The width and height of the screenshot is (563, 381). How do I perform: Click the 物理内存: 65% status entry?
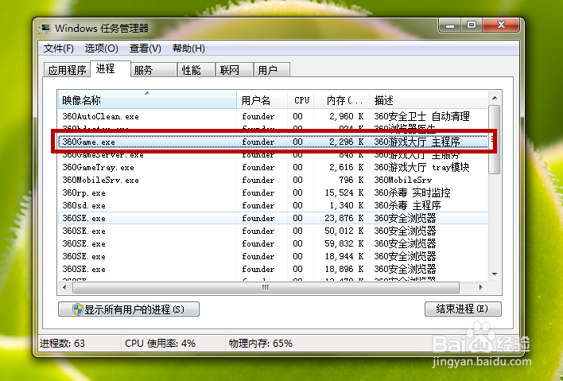click(x=261, y=344)
